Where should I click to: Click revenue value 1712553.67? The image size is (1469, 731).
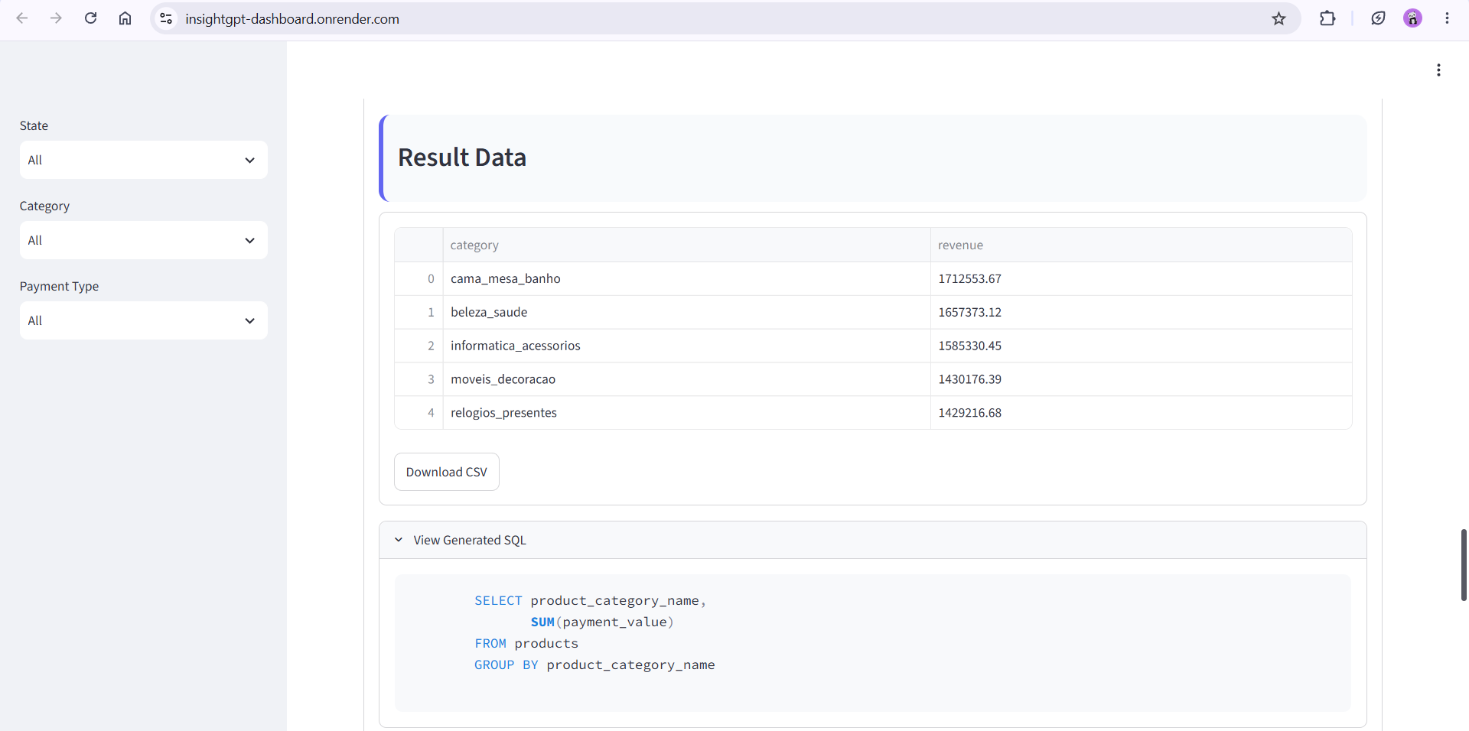click(1141, 279)
